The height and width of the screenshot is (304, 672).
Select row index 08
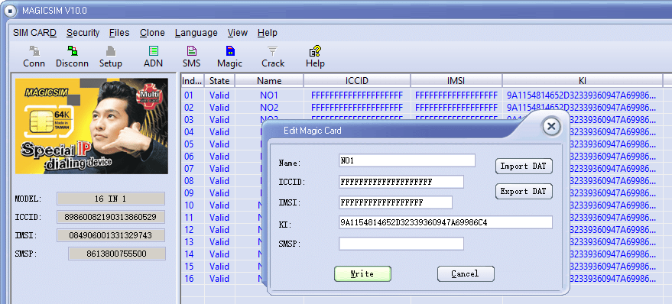pos(189,181)
